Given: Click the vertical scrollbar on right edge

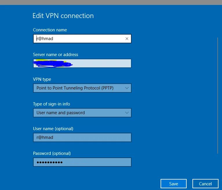Looking at the screenshot, I should [x=218, y=95].
